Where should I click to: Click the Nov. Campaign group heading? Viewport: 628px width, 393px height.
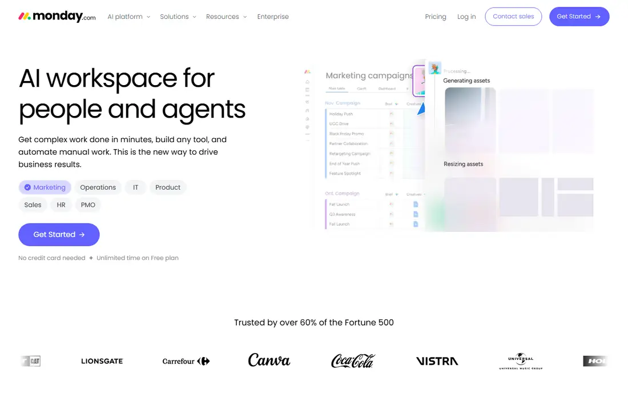coord(343,103)
